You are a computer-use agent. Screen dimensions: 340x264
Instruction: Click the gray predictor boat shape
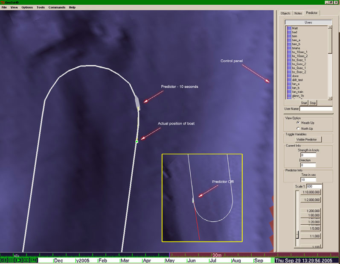137,102
